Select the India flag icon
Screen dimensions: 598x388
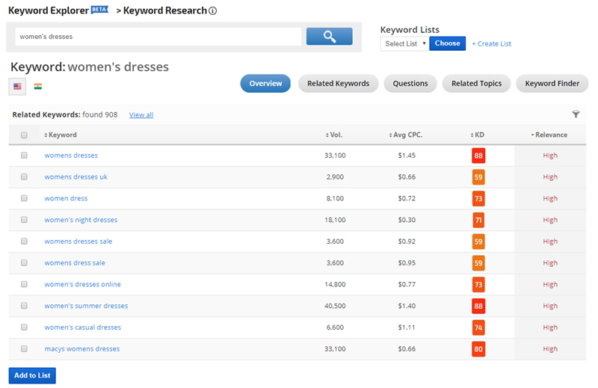(x=38, y=87)
